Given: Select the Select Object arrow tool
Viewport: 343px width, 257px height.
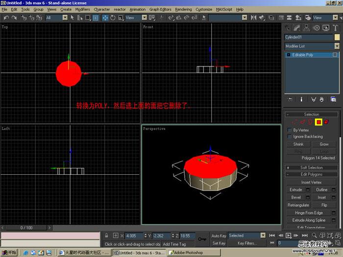Looking at the screenshot, I should point(72,18).
